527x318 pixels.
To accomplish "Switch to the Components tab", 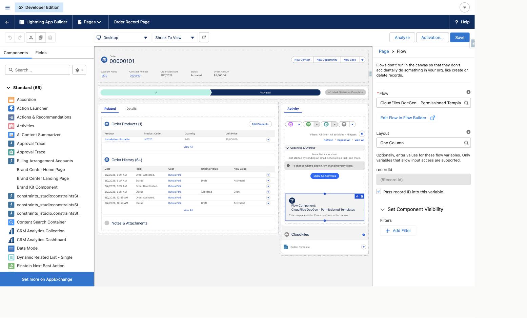I will (16, 53).
